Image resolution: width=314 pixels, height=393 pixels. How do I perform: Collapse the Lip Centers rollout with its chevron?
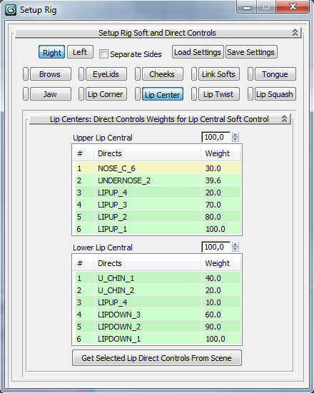tap(284, 118)
